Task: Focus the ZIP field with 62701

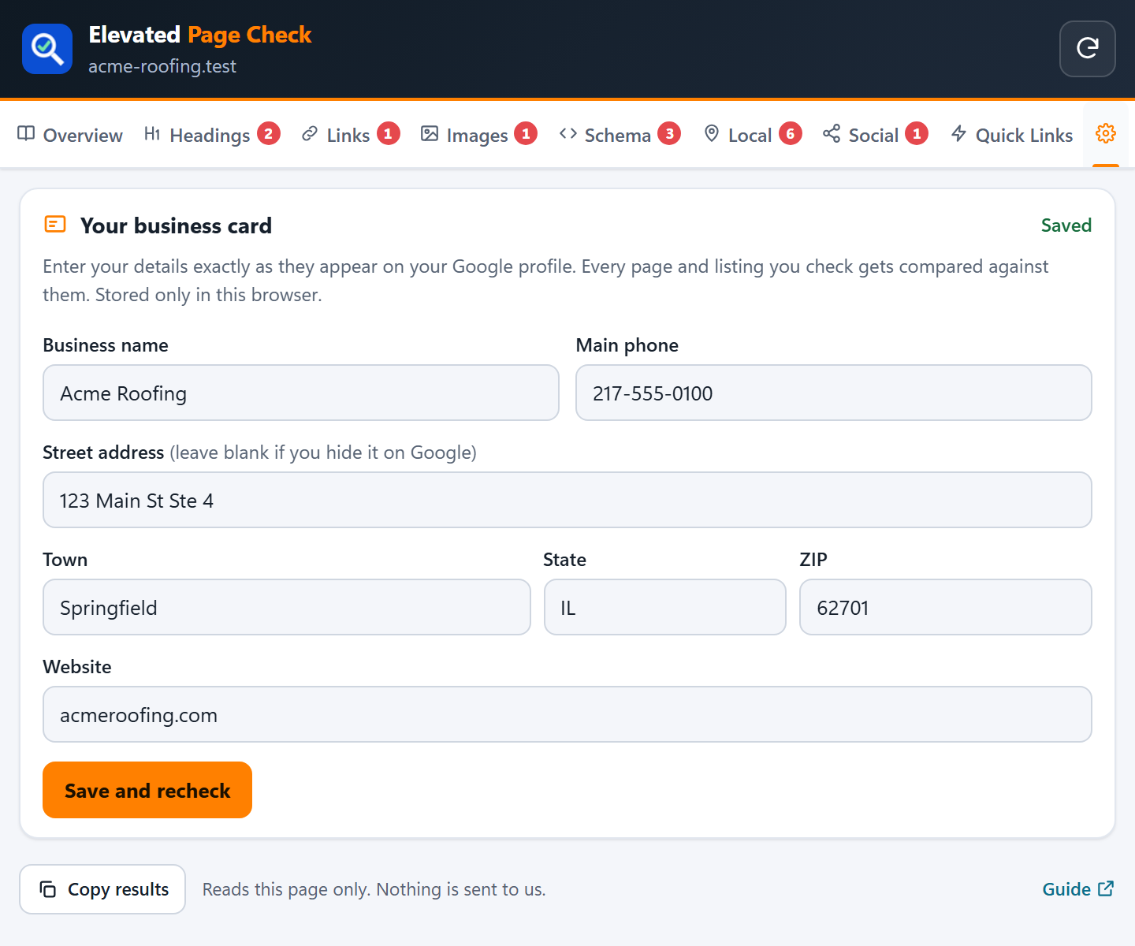Action: coord(946,607)
